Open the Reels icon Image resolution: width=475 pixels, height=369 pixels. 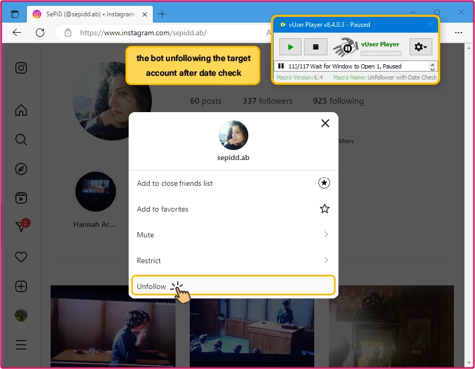[21, 198]
